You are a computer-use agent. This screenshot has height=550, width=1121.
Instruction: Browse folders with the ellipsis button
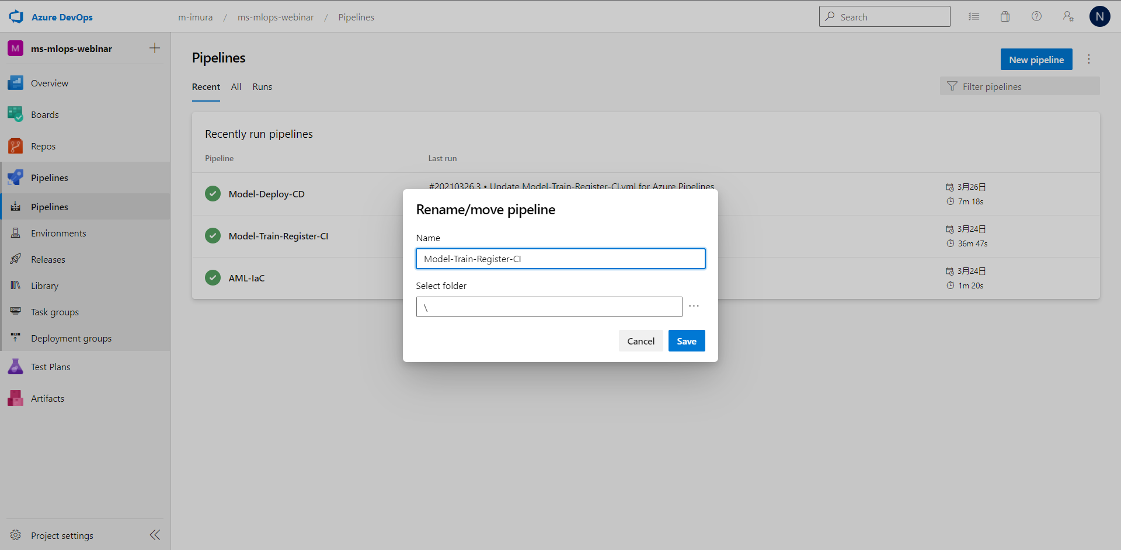694,307
